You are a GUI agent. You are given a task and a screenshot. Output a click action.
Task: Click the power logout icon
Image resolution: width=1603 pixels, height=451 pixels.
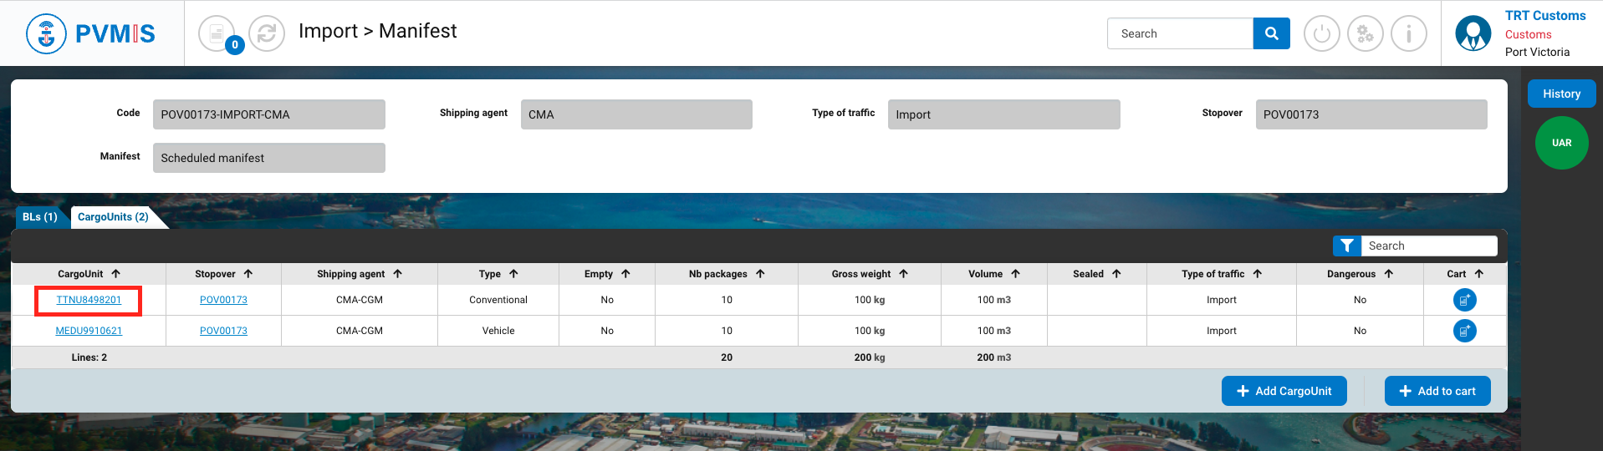1321,34
